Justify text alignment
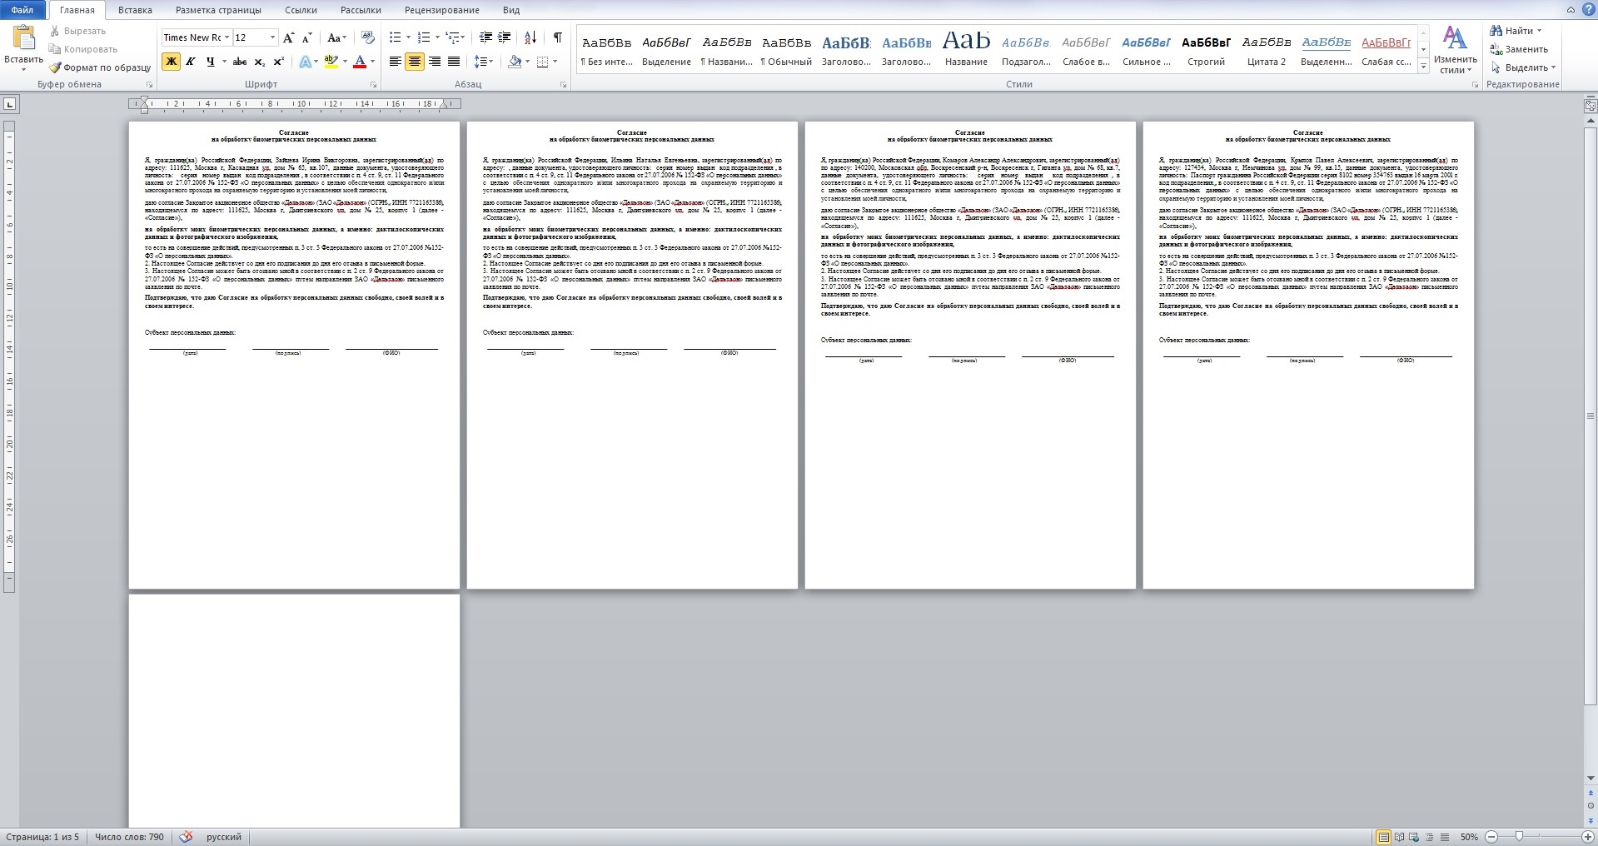1598x846 pixels. (453, 62)
